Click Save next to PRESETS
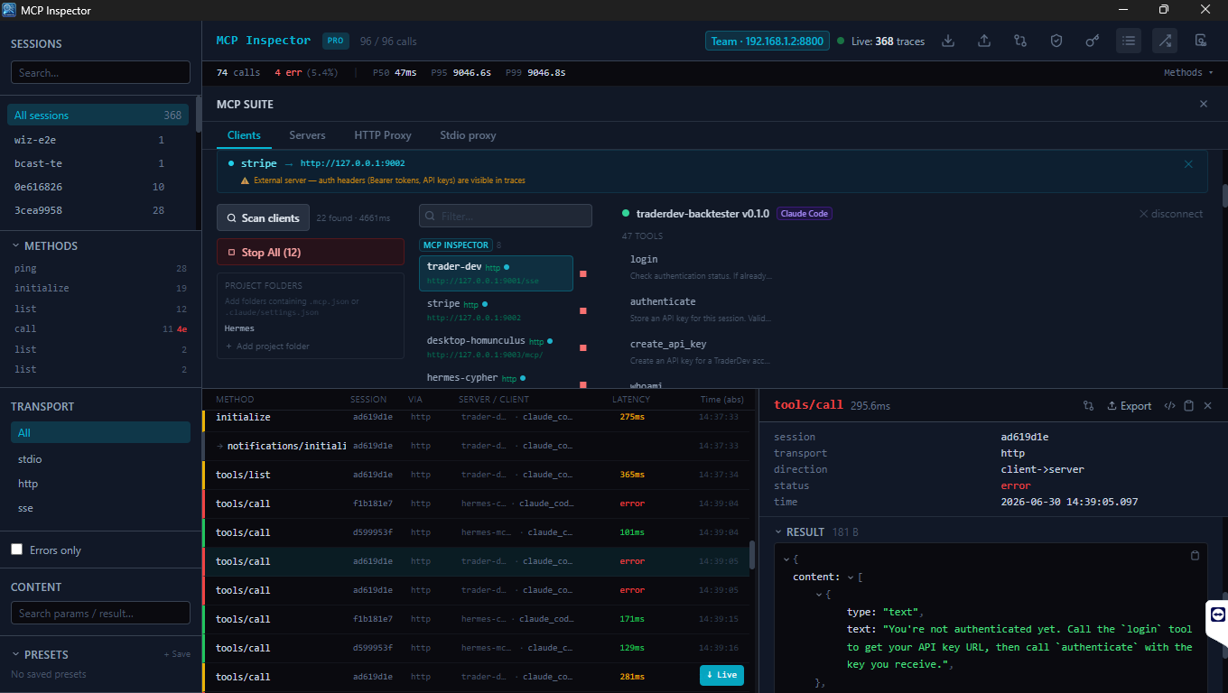This screenshot has height=693, width=1228. [x=177, y=654]
